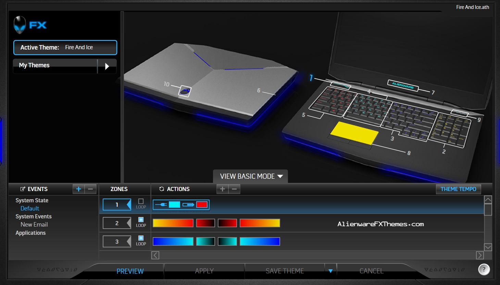Click zone label 4 above the keyboard
The width and height of the screenshot is (500, 285).
coord(369,91)
